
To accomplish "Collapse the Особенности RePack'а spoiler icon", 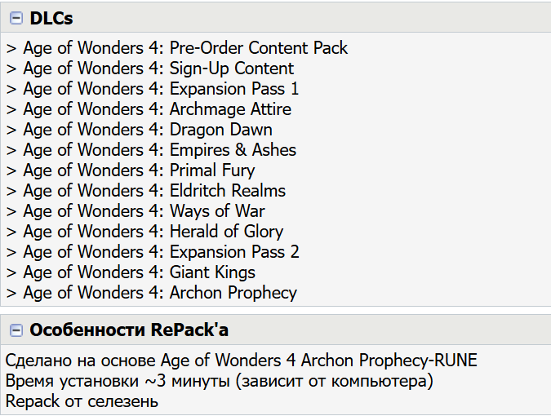I will 16,330.
